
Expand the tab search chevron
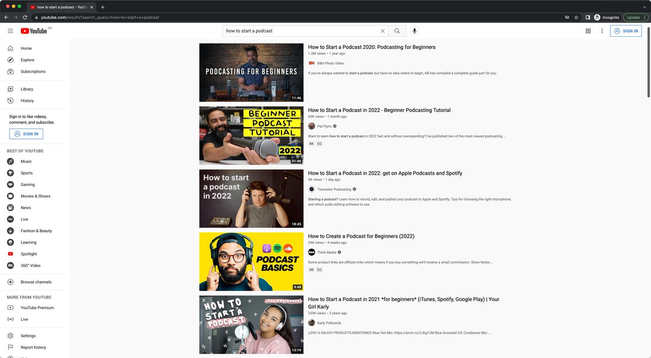pyautogui.click(x=644, y=7)
